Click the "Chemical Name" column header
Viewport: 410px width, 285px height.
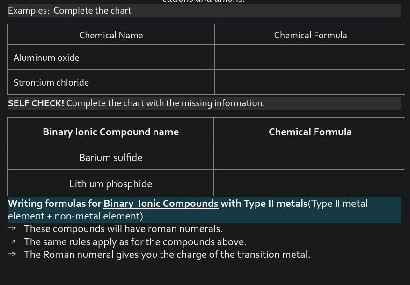click(x=111, y=35)
